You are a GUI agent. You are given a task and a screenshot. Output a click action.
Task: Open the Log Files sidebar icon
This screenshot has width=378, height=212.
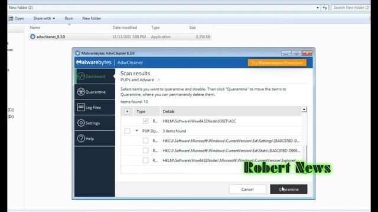pos(81,107)
